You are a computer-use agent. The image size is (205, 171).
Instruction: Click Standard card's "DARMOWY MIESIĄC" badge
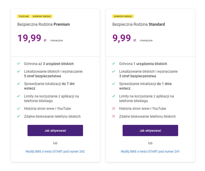(123, 16)
